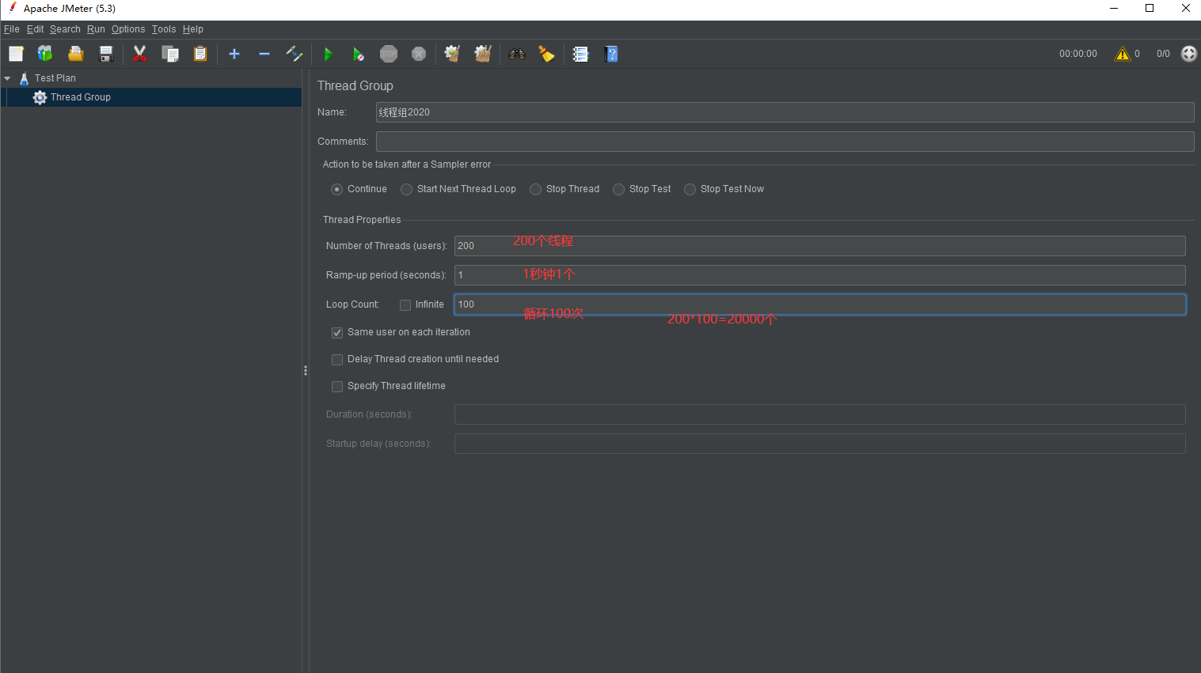Viewport: 1201px width, 673px height.
Task: Click the Startup delay (seconds) label
Action: click(378, 444)
